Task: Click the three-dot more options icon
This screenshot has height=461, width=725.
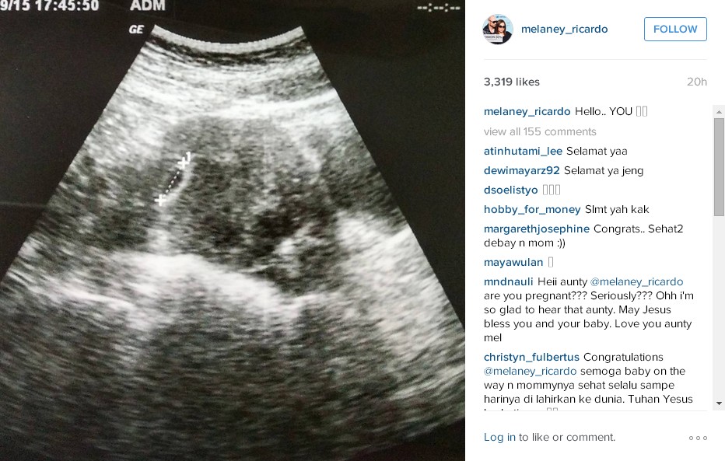Action: pyautogui.click(x=698, y=438)
